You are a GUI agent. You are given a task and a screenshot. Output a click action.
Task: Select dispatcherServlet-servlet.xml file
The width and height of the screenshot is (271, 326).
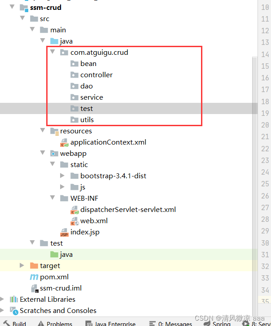click(x=128, y=209)
